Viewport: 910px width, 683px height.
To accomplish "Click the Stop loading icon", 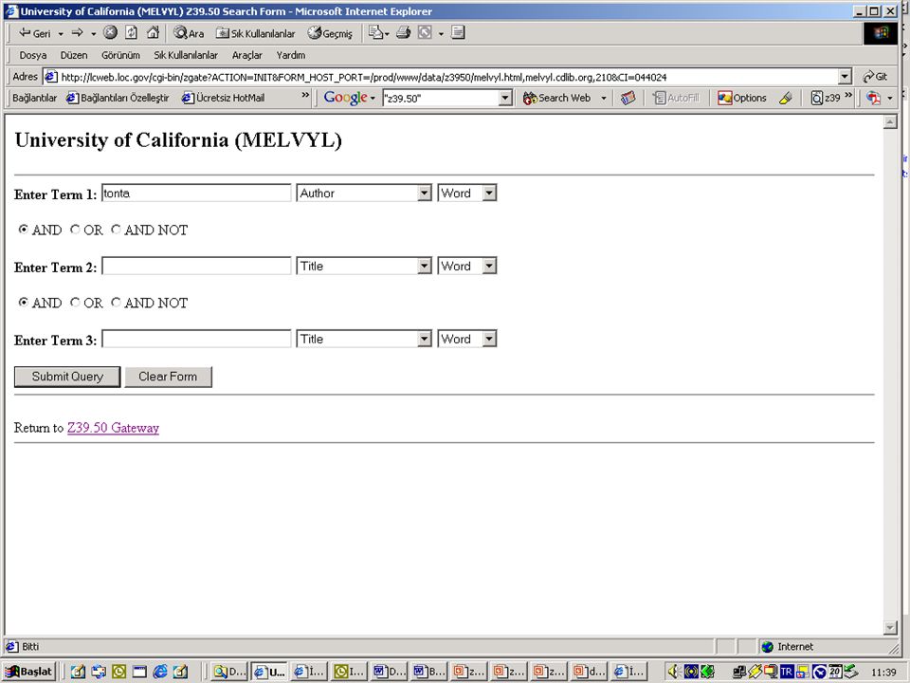I will 110,33.
